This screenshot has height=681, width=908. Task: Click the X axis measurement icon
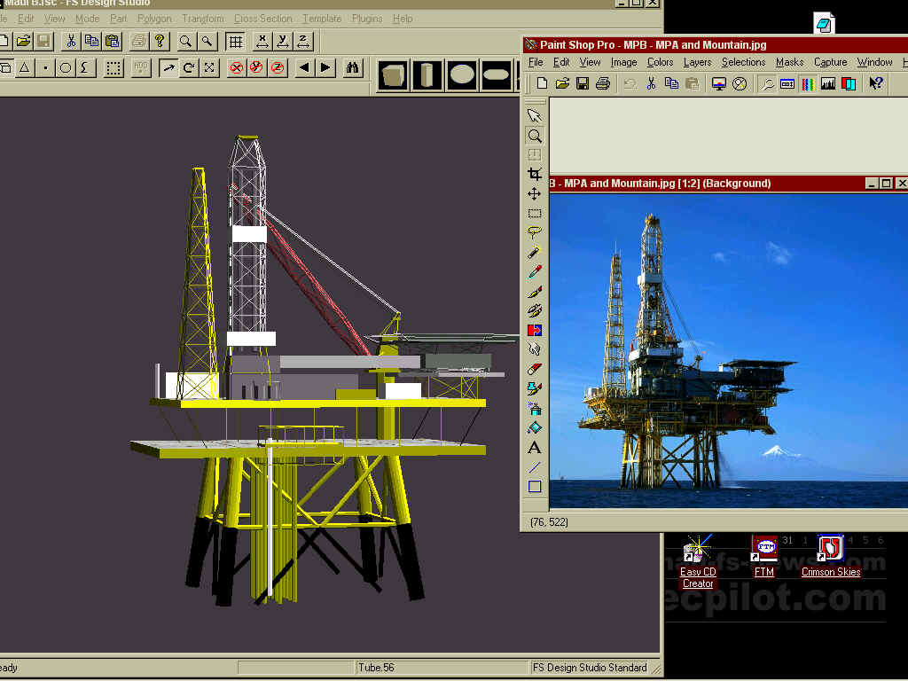click(262, 41)
